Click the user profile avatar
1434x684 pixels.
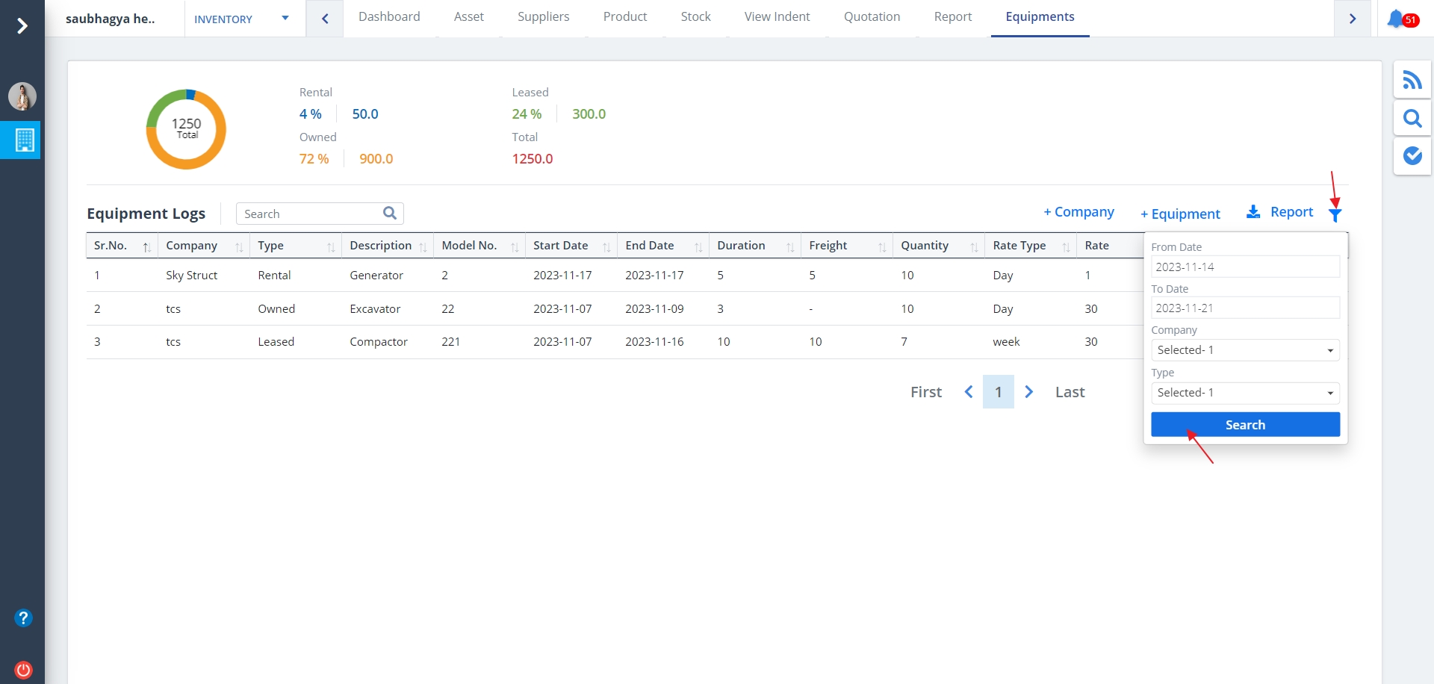[x=22, y=96]
